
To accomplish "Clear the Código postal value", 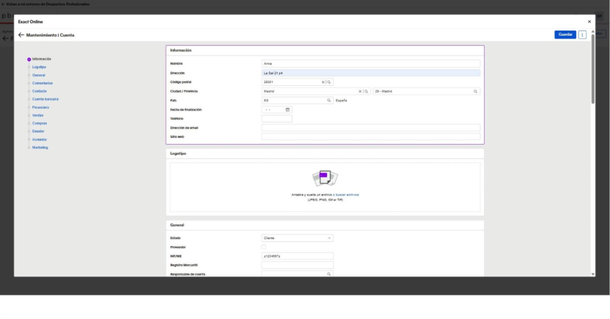I will [323, 82].
